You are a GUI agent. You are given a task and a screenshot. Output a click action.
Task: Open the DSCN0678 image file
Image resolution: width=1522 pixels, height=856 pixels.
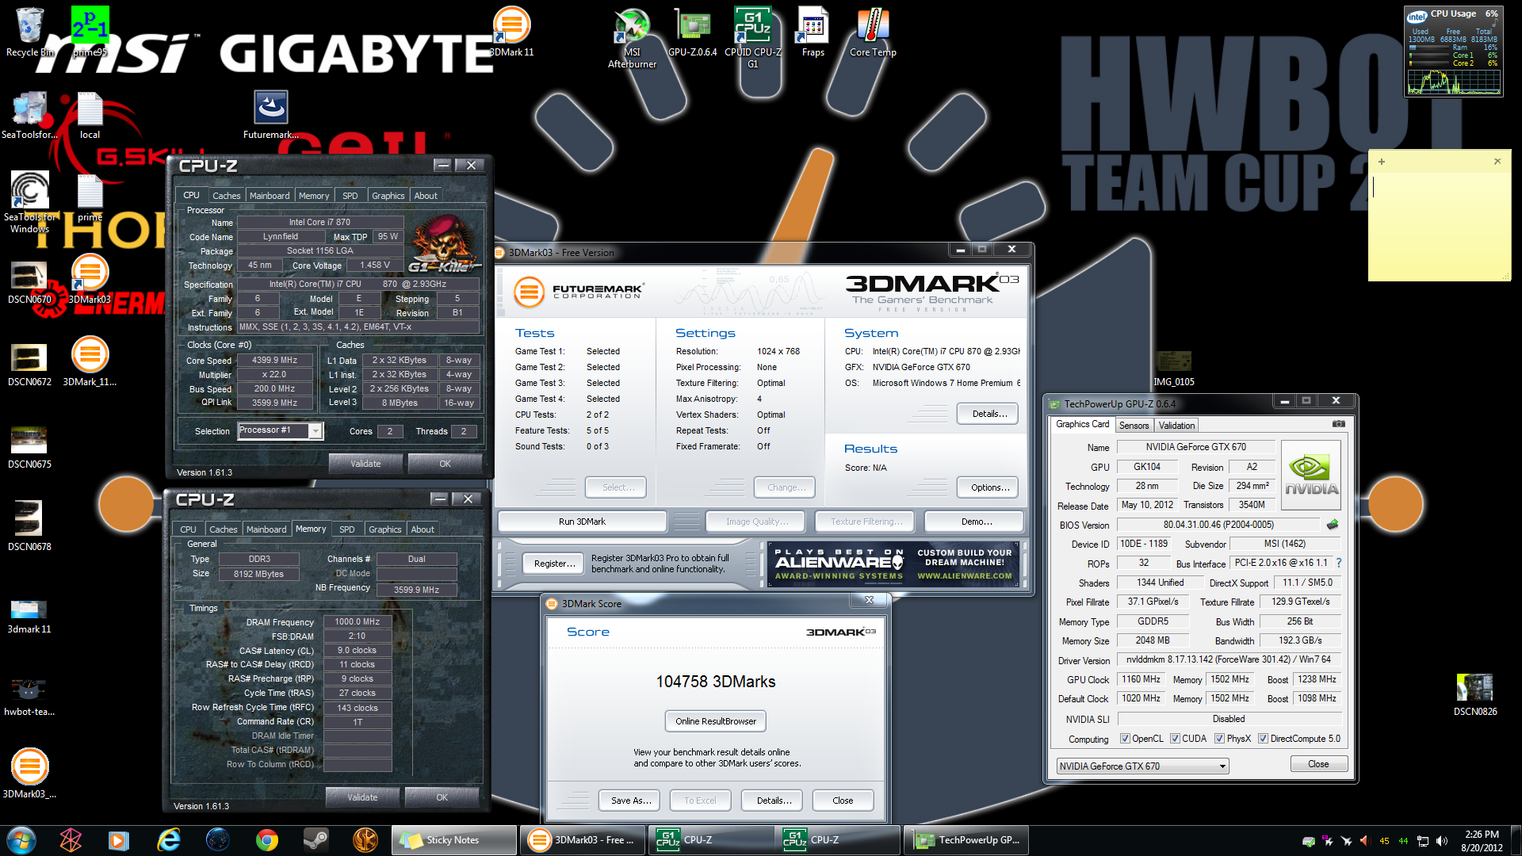pyautogui.click(x=29, y=526)
